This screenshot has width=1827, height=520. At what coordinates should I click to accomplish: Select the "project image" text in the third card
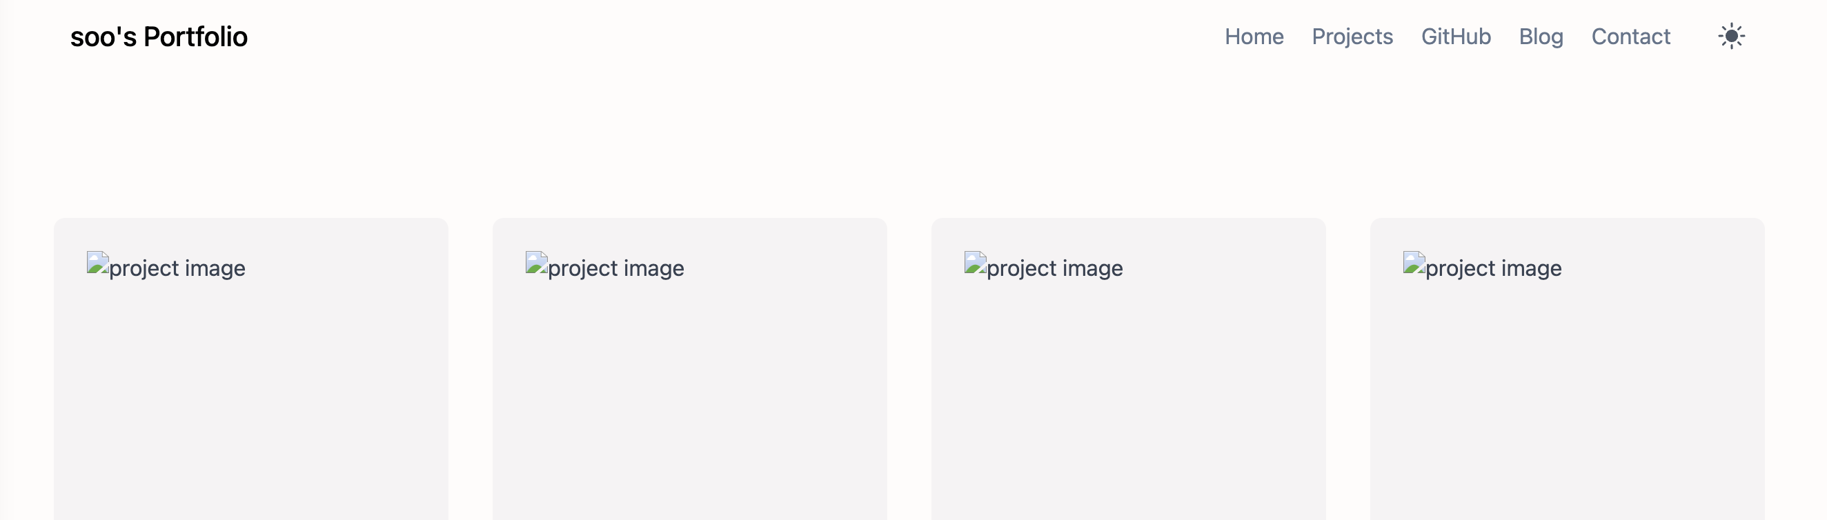[x=1055, y=268]
